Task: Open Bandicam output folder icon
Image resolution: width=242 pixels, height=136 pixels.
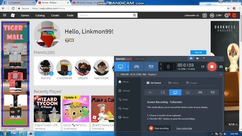Action: pos(197,58)
